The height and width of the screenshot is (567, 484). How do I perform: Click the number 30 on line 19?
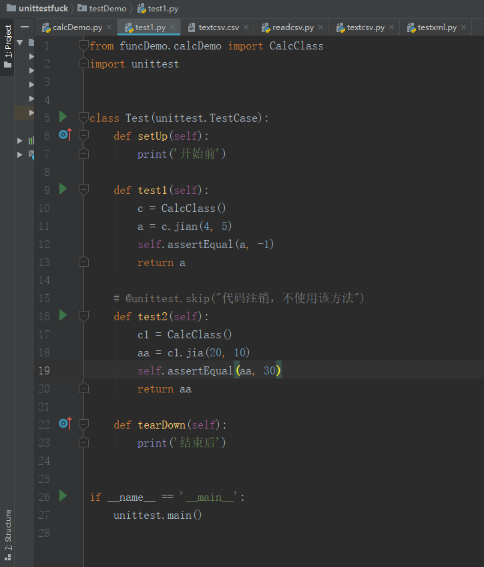(x=270, y=370)
